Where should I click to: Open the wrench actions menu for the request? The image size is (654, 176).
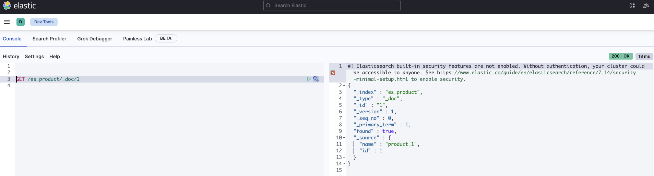[x=316, y=79]
